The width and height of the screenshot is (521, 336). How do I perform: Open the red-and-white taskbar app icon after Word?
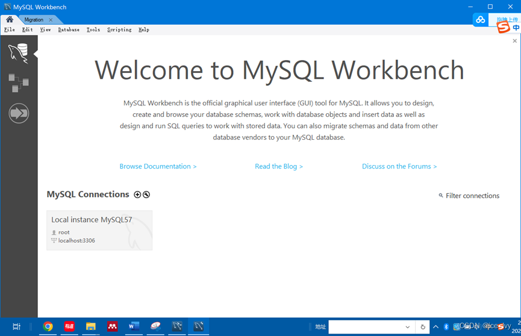coord(155,327)
